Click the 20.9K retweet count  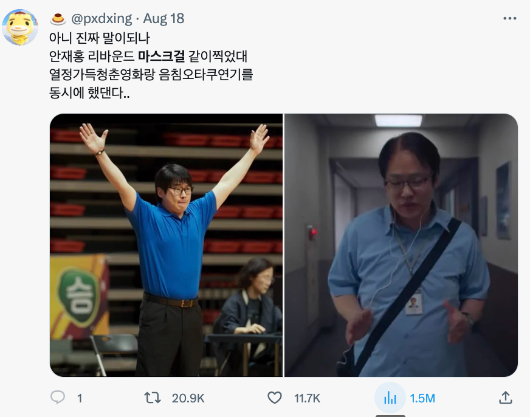click(x=188, y=398)
